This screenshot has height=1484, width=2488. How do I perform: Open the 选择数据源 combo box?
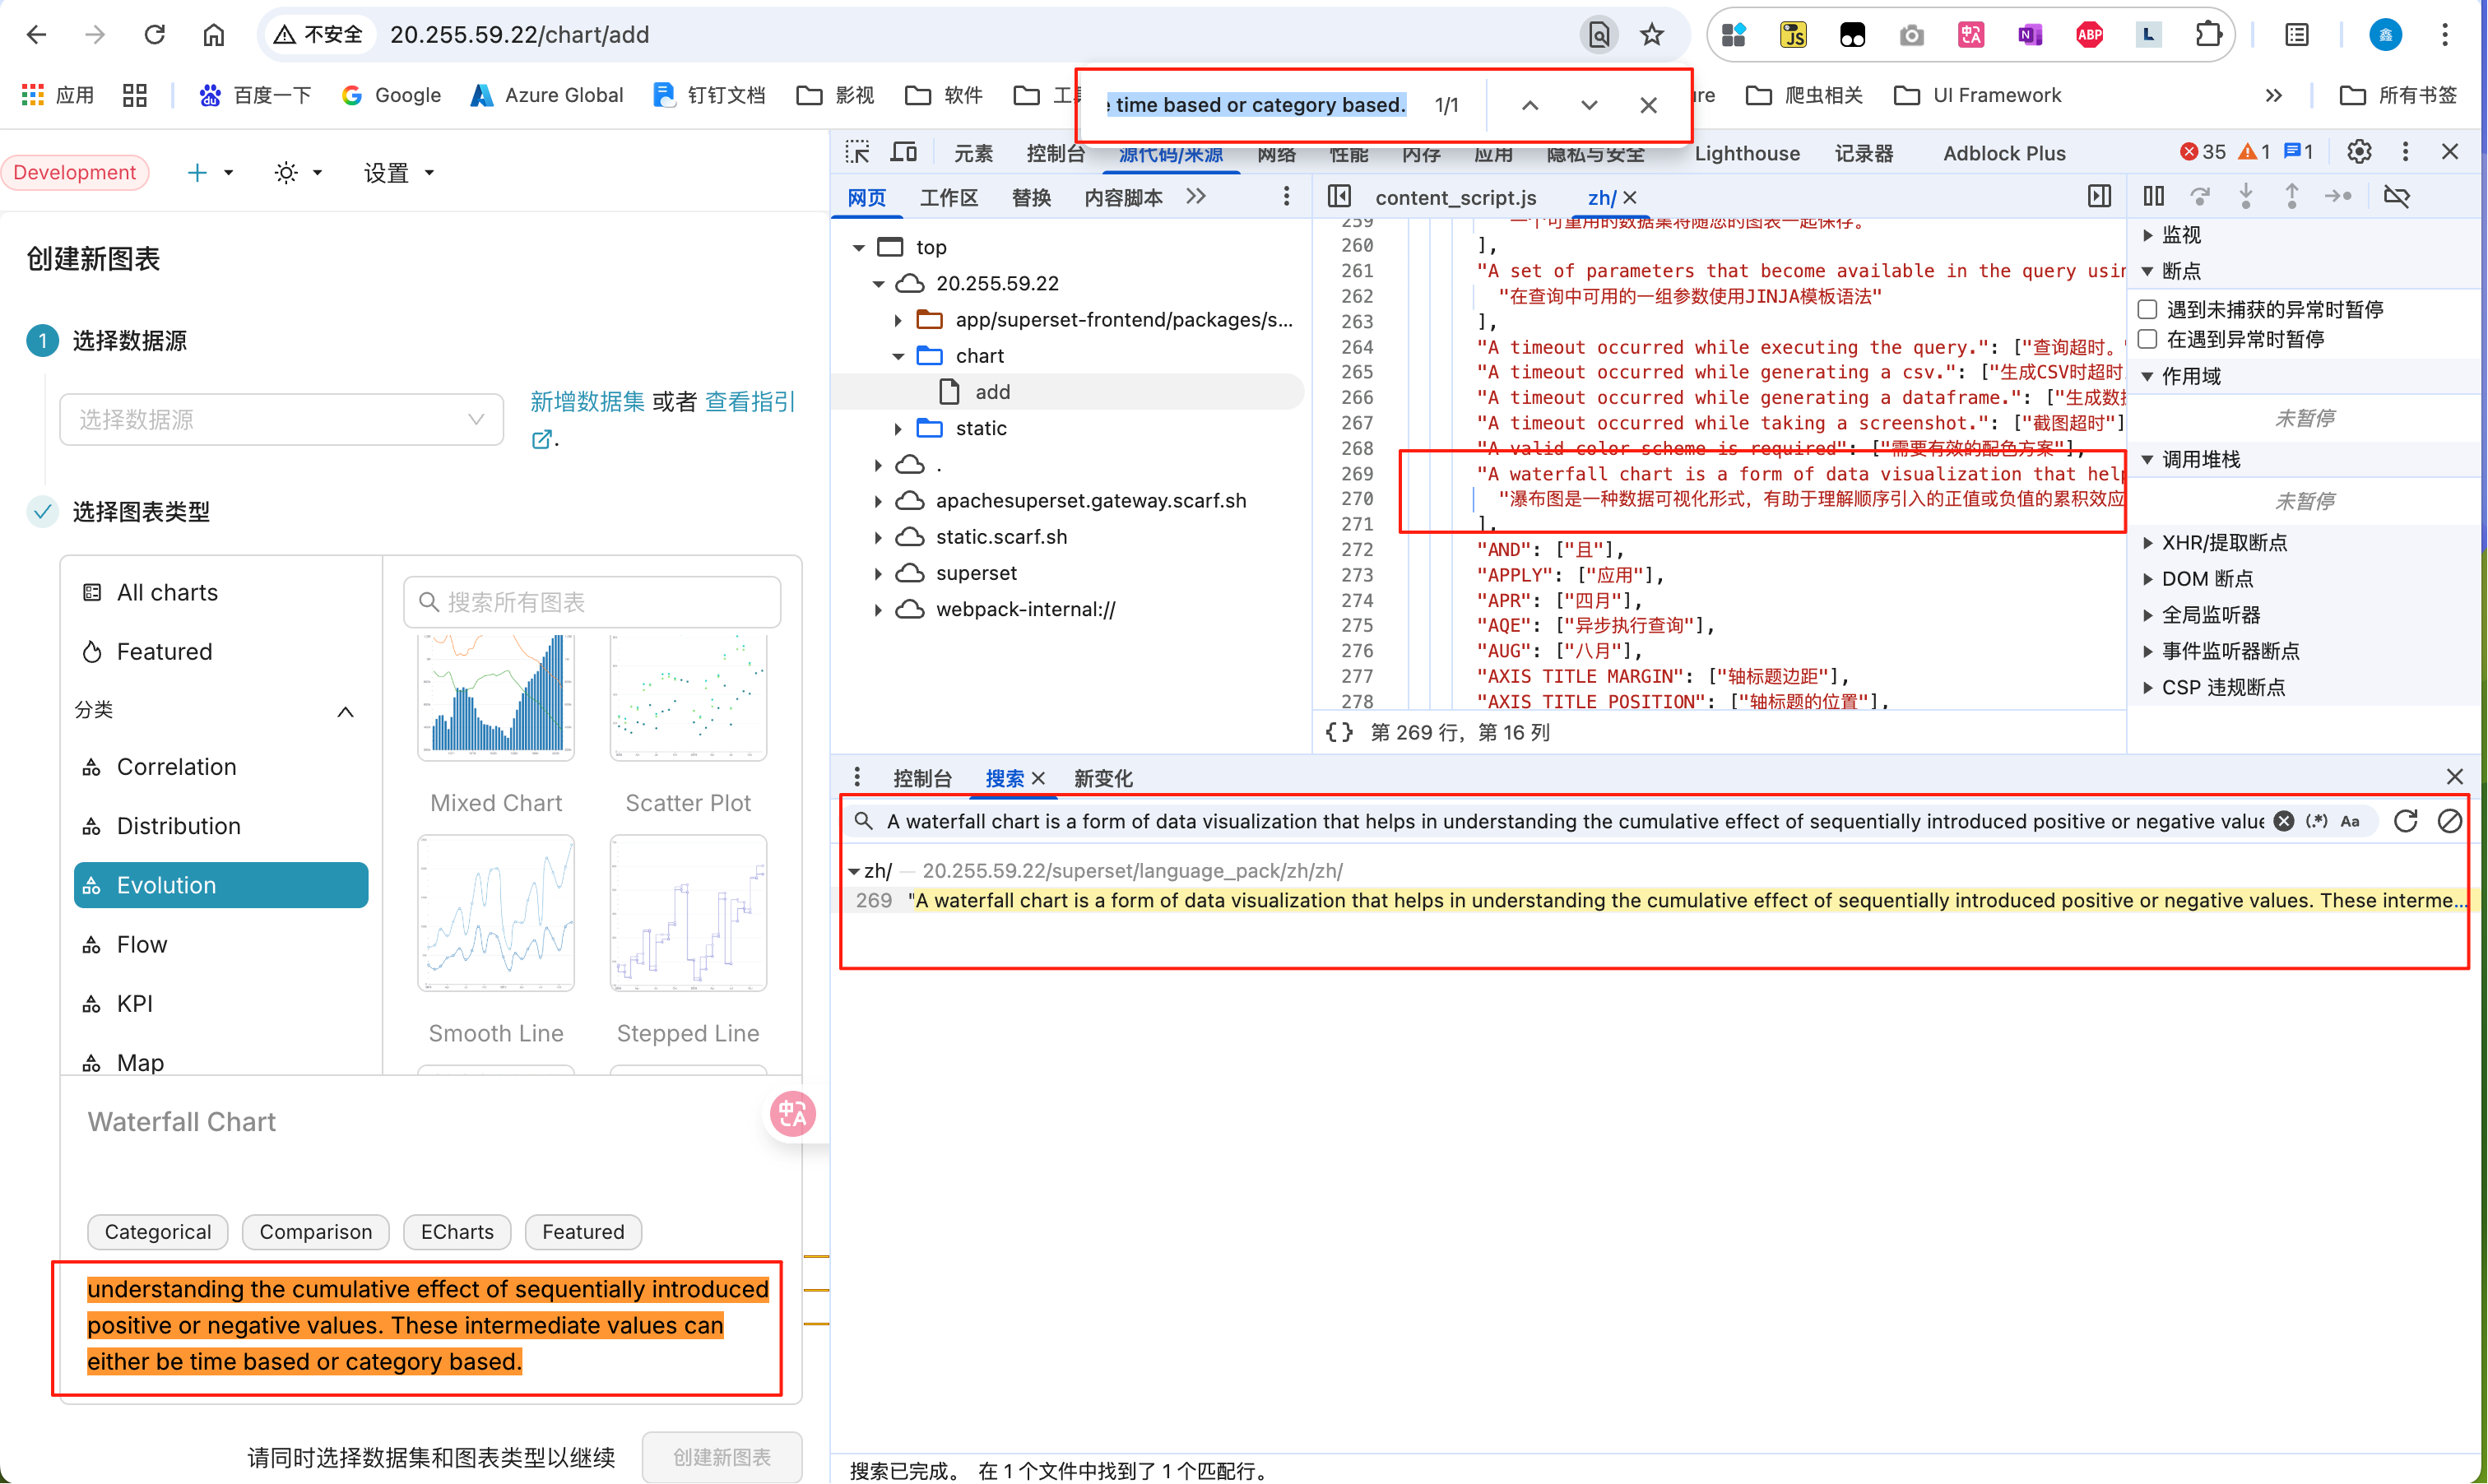coord(281,419)
